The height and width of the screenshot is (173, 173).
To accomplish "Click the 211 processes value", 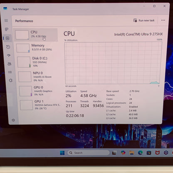I will coord(69,106).
